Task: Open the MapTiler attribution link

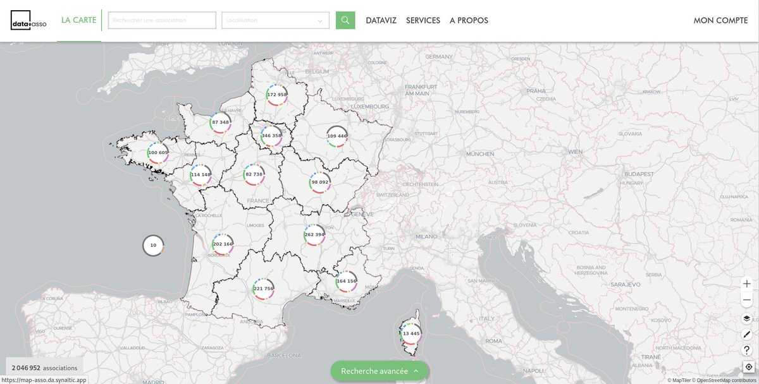Action: pyautogui.click(x=679, y=380)
